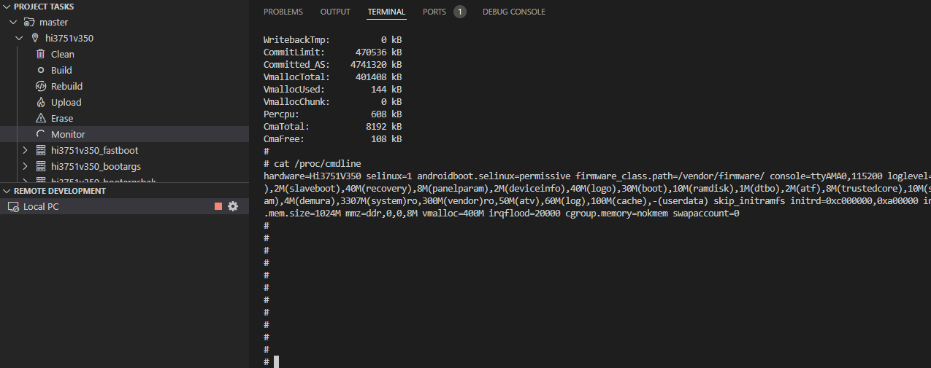Run the Build task

pyautogui.click(x=61, y=71)
